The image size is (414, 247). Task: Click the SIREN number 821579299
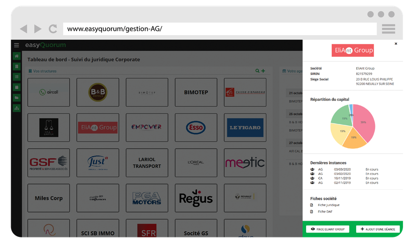point(364,74)
